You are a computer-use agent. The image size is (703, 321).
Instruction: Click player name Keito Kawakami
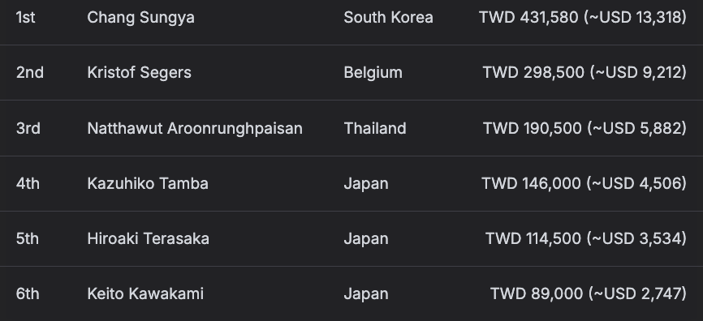145,293
